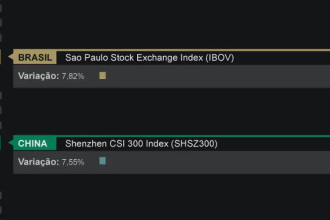The image size is (330, 220).
Task: Click the green arrow pointer beside CHINA
Action: 11,143
